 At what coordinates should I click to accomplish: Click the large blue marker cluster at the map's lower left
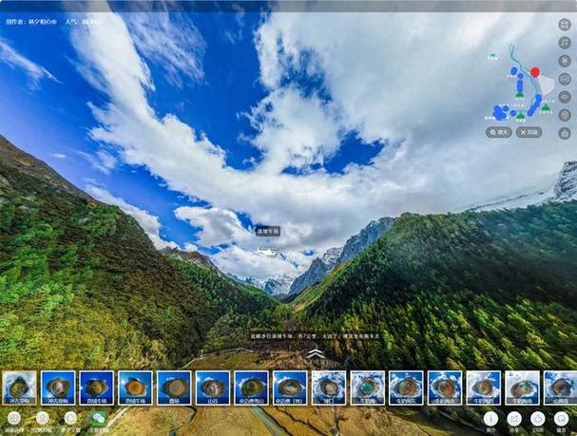click(x=501, y=112)
